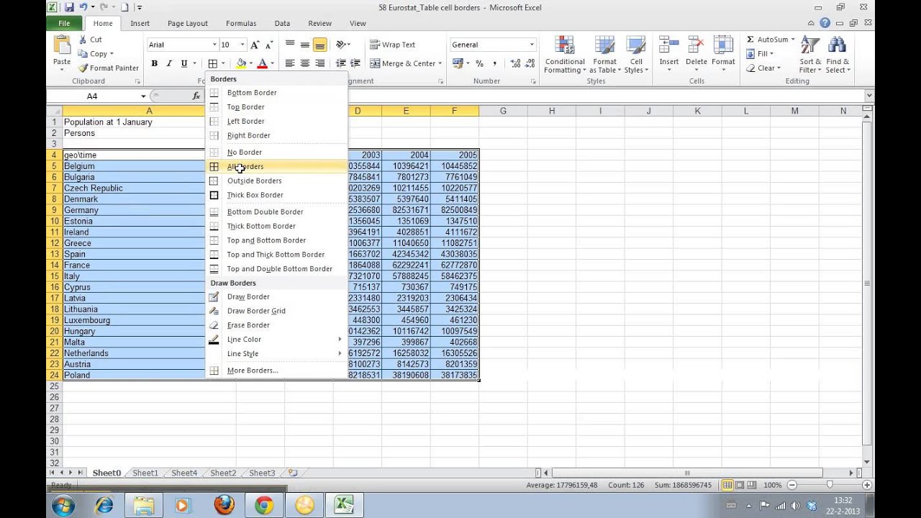Click the Insert cells icon

pos(669,45)
